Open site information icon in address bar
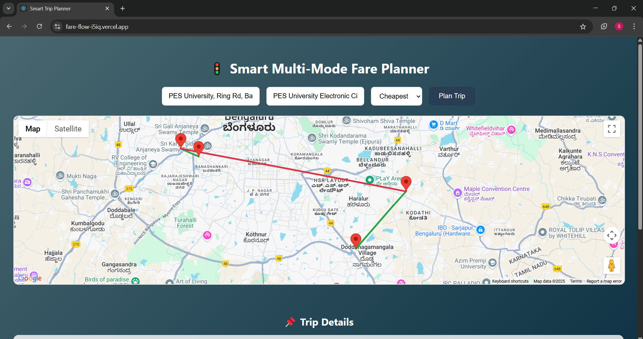 pos(58,26)
